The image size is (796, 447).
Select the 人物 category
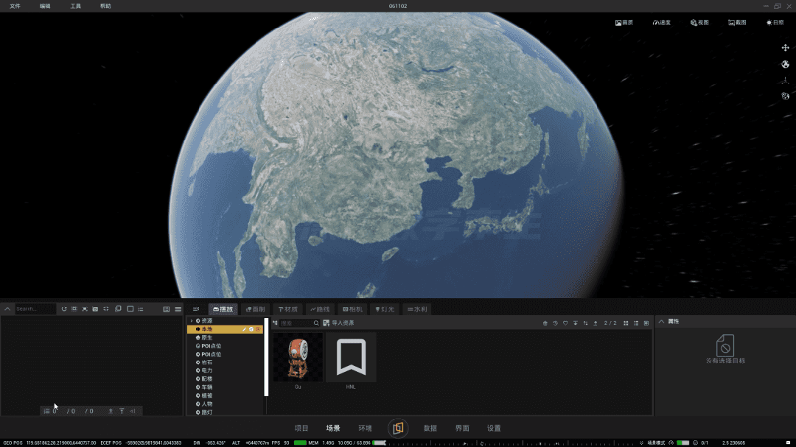pyautogui.click(x=206, y=404)
